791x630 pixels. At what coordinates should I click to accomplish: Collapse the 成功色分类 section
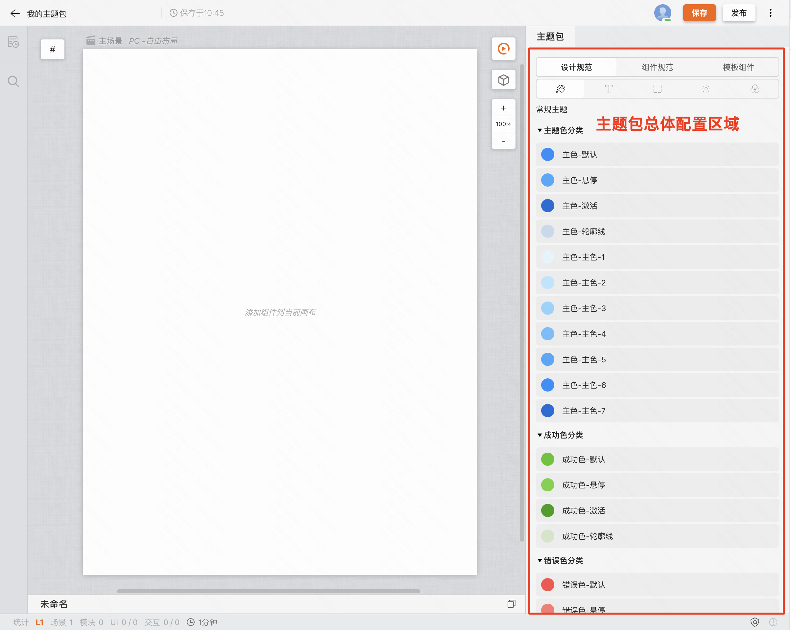pos(539,436)
